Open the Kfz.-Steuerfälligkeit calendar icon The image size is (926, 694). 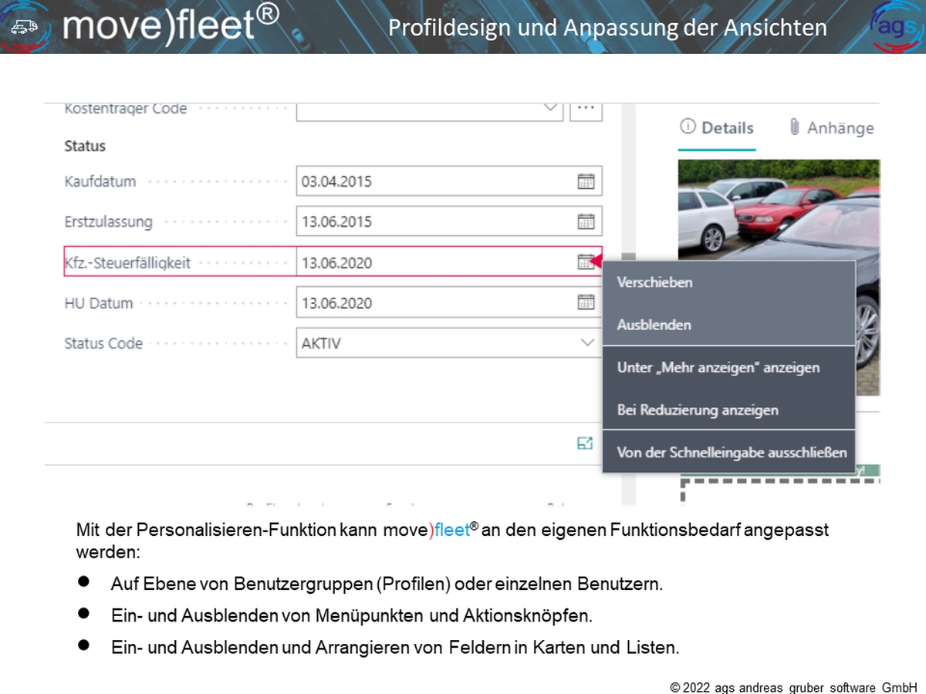tap(586, 262)
